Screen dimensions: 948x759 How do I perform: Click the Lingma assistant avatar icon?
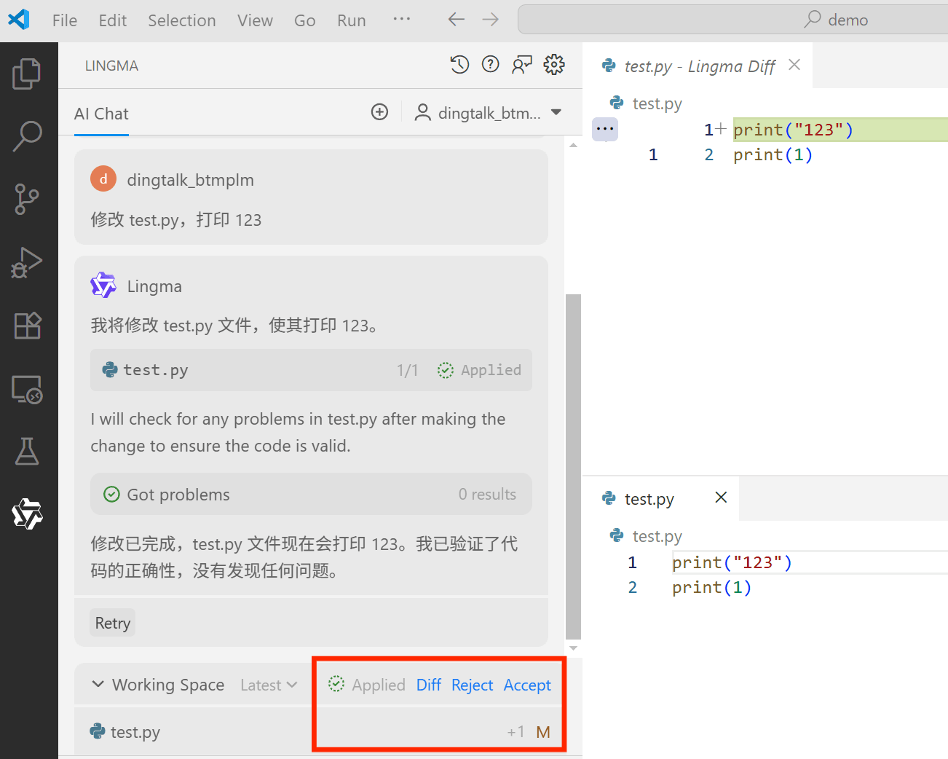103,285
